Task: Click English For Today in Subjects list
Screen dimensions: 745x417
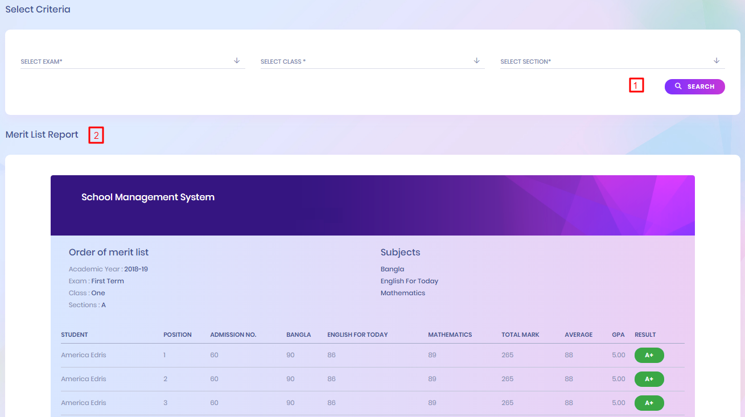Action: pyautogui.click(x=409, y=281)
